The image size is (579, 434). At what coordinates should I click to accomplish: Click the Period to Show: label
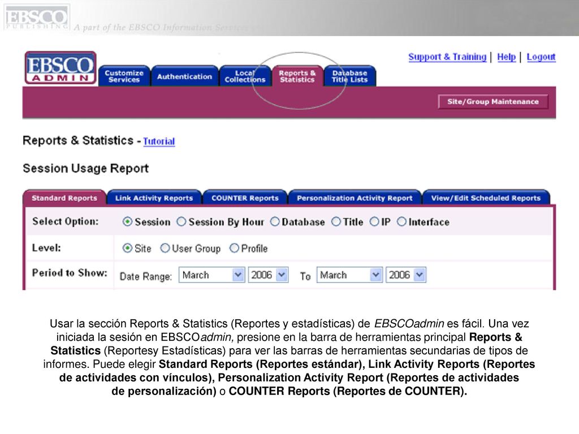(x=70, y=273)
